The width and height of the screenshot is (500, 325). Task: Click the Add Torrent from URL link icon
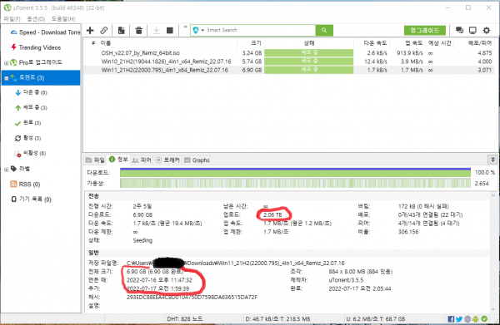104,30
